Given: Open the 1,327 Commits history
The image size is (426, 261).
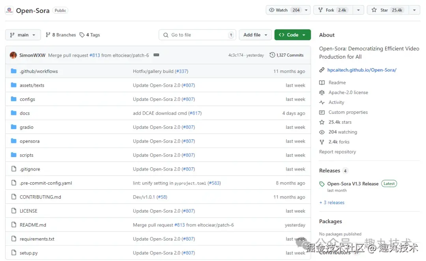Looking at the screenshot, I should 287,55.
